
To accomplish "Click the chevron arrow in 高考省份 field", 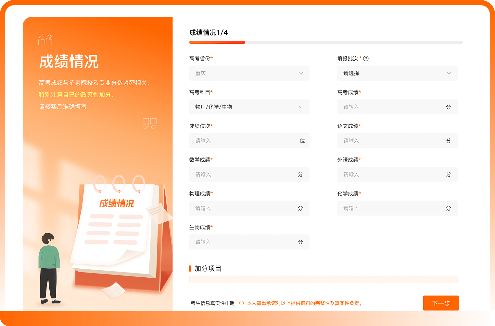I will coord(301,73).
